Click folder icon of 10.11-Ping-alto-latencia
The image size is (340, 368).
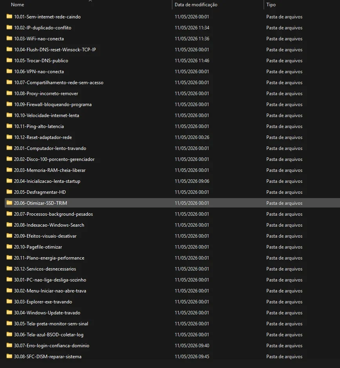[x=9, y=126]
